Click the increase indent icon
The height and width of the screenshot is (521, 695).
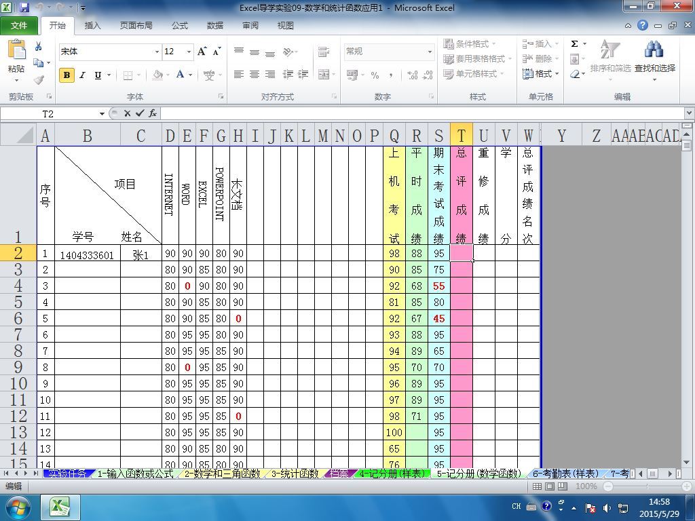coord(303,75)
